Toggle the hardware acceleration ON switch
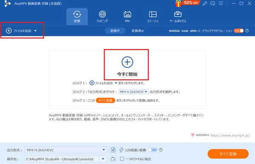Screen dimensions: 255x164 click(x=238, y=31)
